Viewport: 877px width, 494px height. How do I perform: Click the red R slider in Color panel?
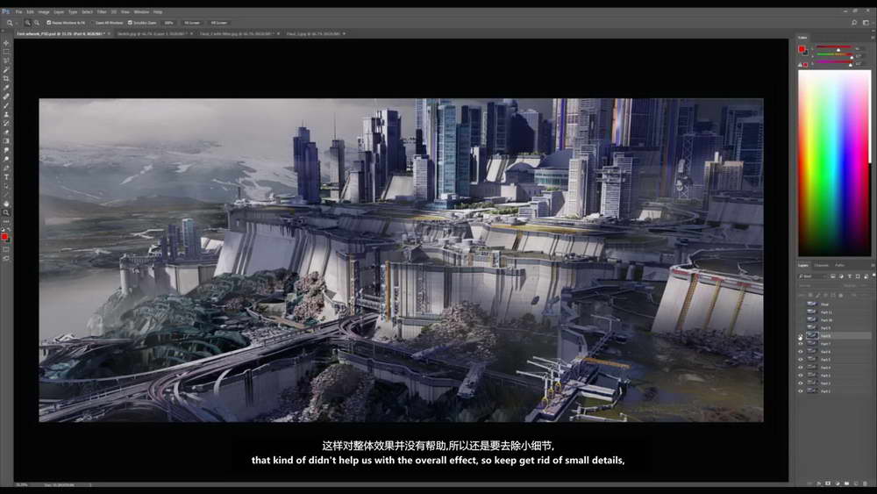pos(834,48)
